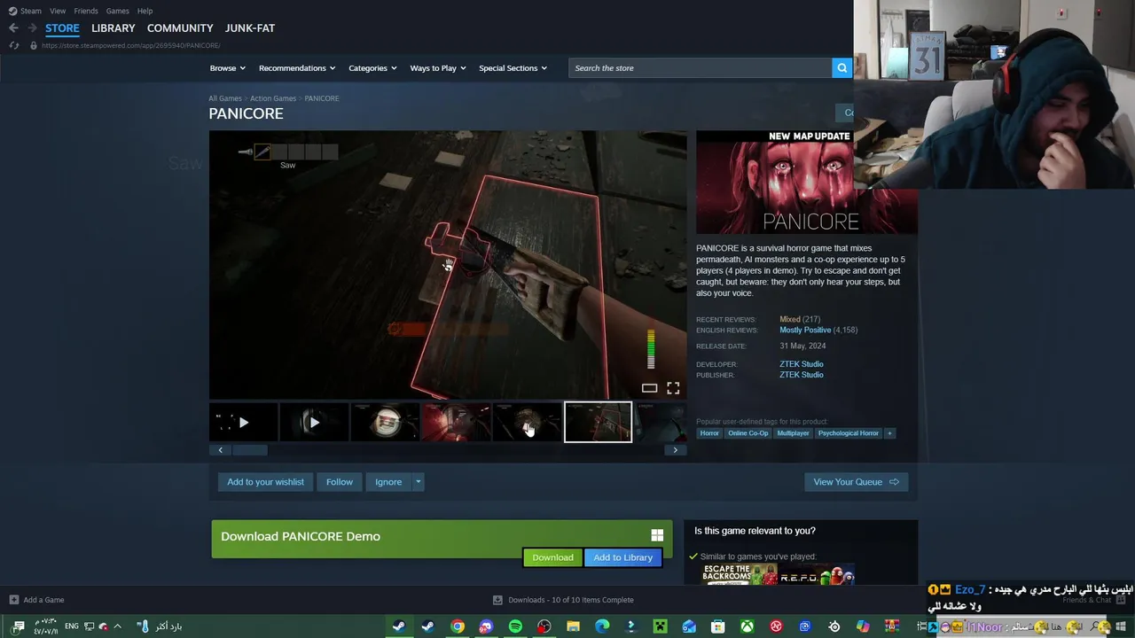Open the Games menu
Screen dimensions: 1135x638
pyautogui.click(x=117, y=11)
